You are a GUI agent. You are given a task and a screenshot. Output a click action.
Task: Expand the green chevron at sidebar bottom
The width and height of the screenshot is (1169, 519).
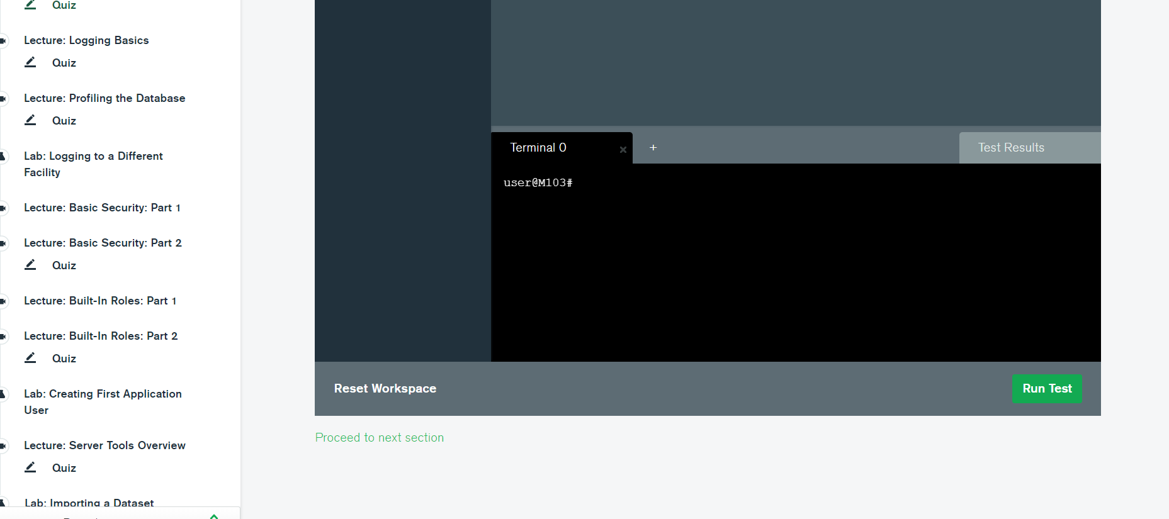(214, 516)
